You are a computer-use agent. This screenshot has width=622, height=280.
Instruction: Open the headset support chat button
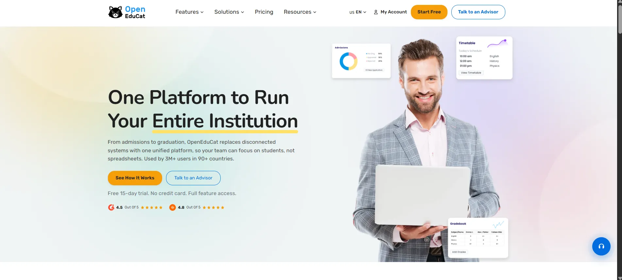601,246
